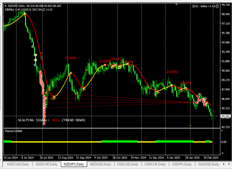The height and width of the screenshot is (170, 232).
Task: Click the 30 Jul 2024 date label
Action: (x=46, y=157)
